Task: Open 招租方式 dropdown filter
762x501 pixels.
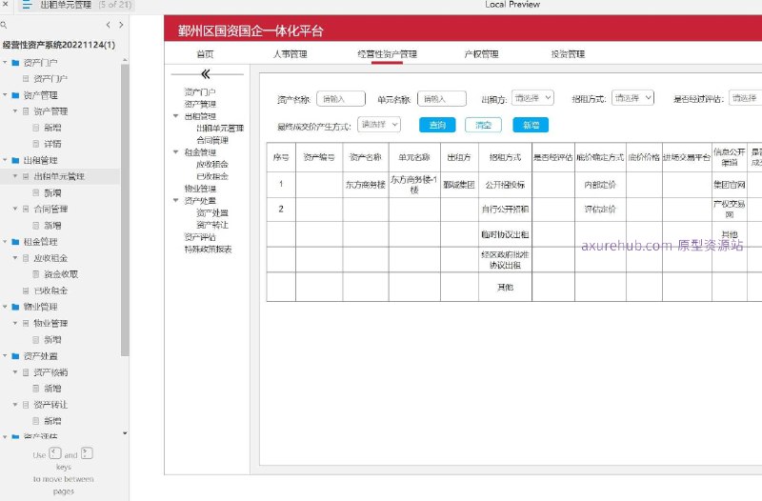Action: [x=632, y=98]
